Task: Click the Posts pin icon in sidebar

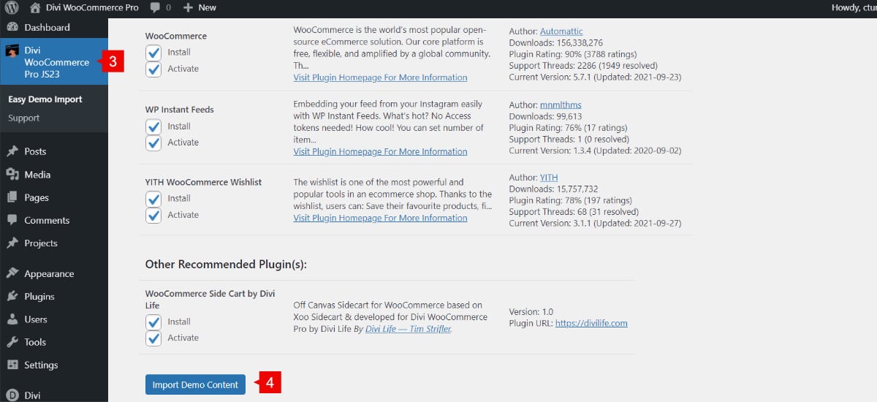Action: click(12, 151)
